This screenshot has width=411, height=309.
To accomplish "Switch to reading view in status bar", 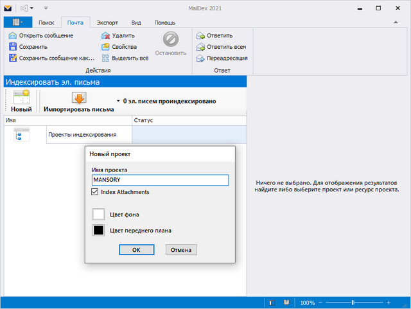I will coord(286,303).
